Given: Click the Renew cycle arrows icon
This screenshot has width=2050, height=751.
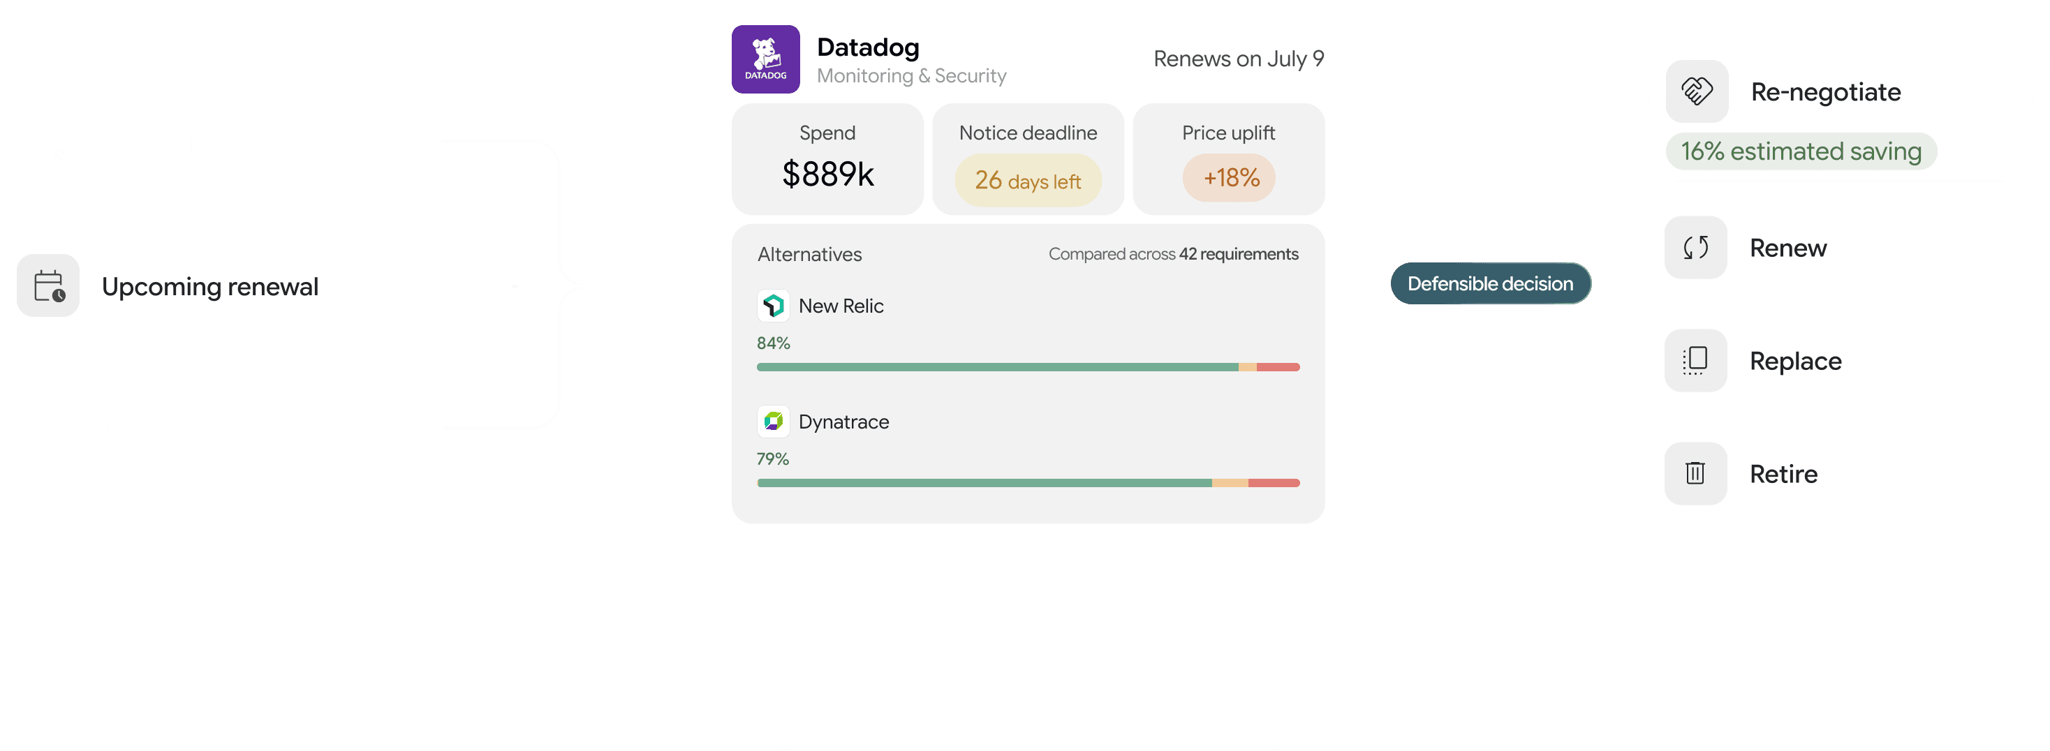Looking at the screenshot, I should (1696, 247).
